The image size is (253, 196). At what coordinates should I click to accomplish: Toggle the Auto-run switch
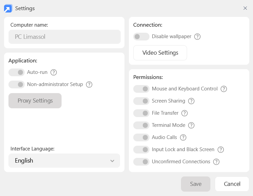tap(17, 72)
